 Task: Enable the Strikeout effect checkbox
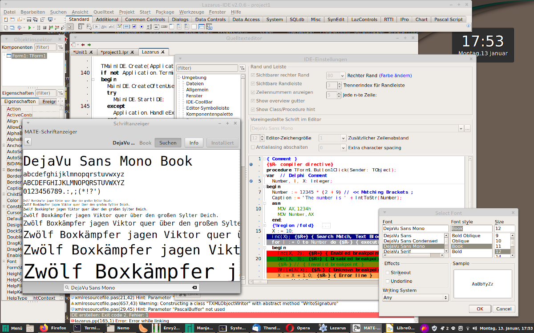pos(388,273)
